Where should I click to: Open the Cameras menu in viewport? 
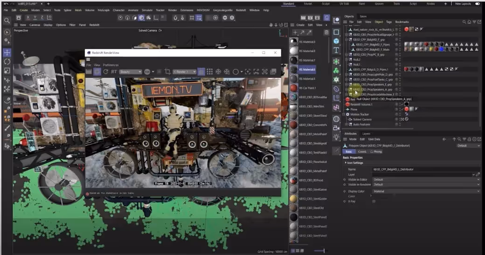35,25
